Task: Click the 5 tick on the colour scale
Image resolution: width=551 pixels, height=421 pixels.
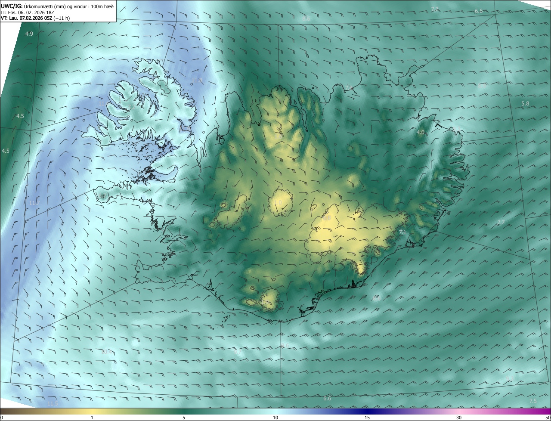Action: tap(184, 418)
